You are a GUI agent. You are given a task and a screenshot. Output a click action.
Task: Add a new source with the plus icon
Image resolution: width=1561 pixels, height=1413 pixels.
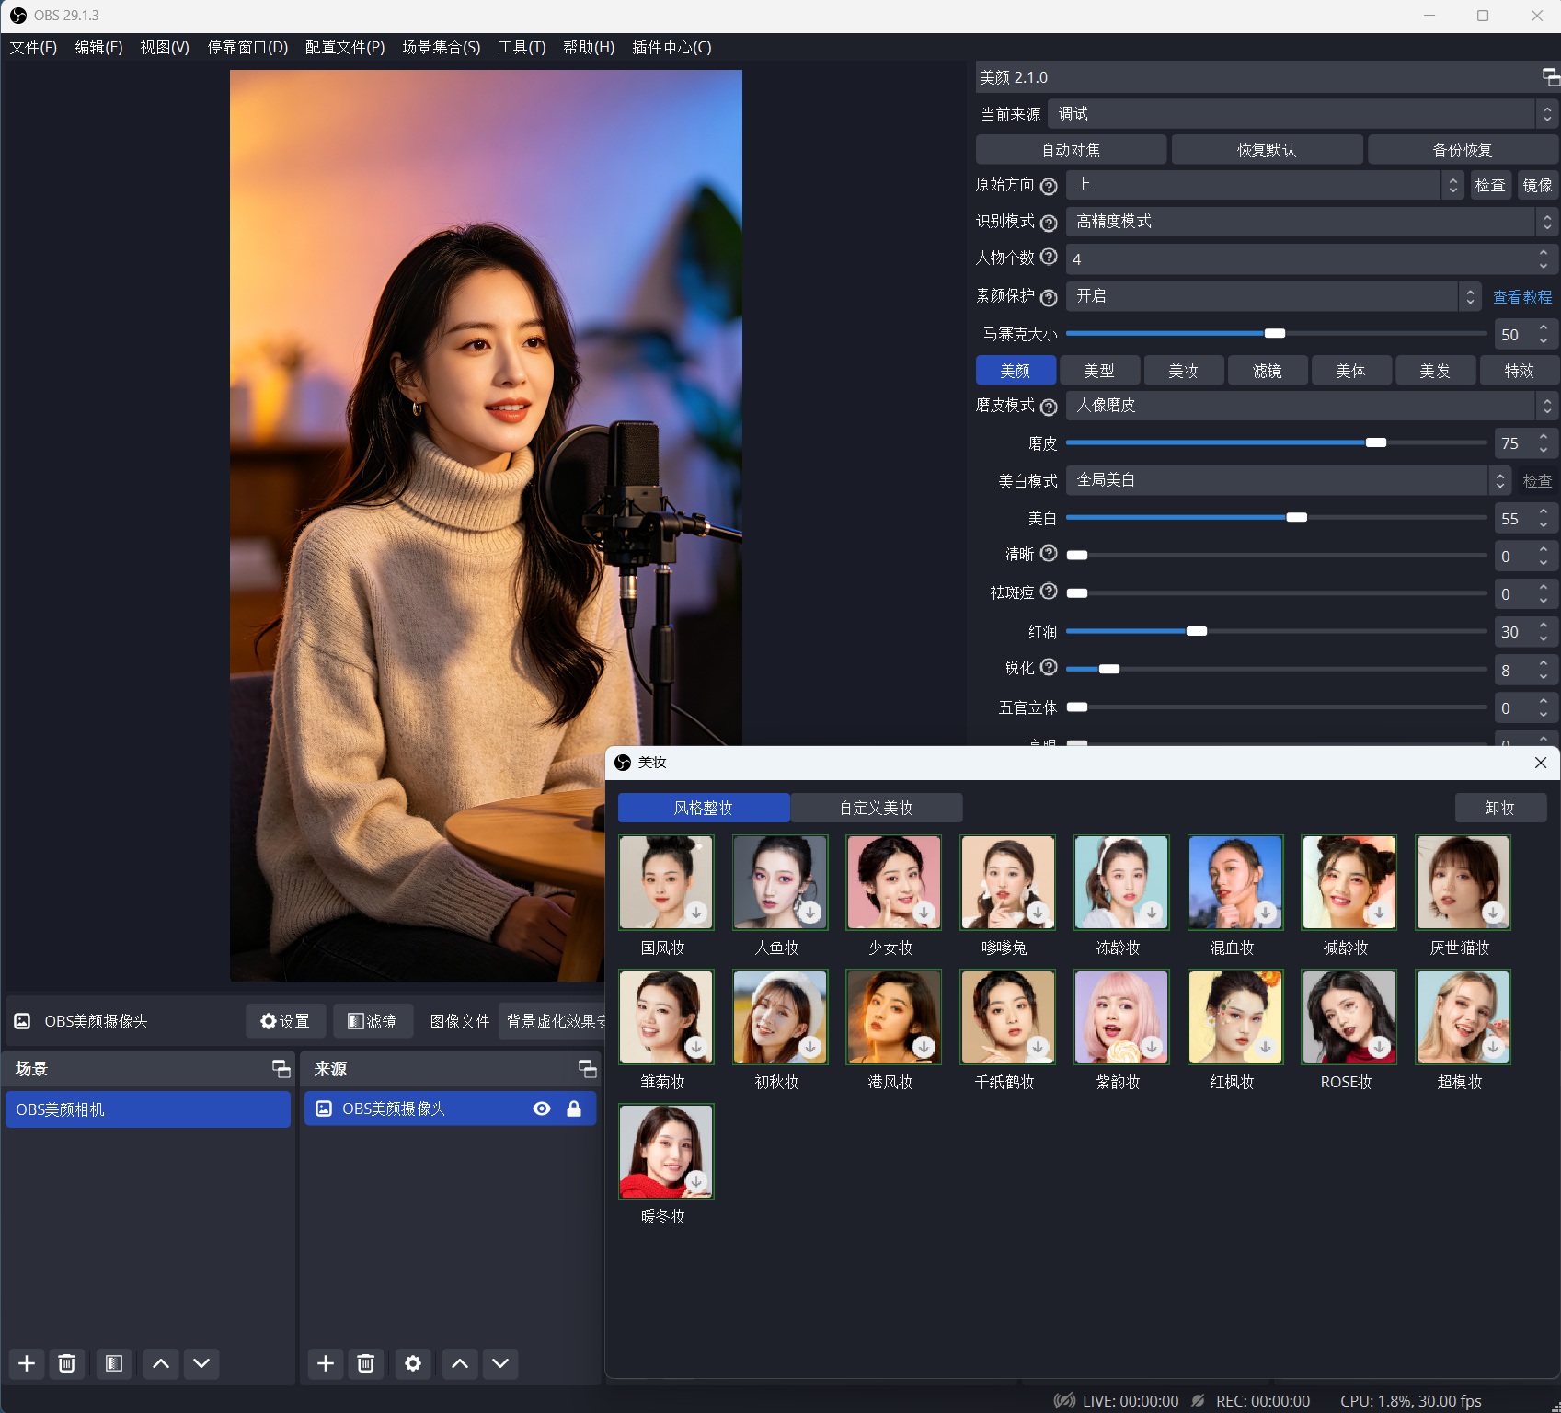[x=324, y=1363]
